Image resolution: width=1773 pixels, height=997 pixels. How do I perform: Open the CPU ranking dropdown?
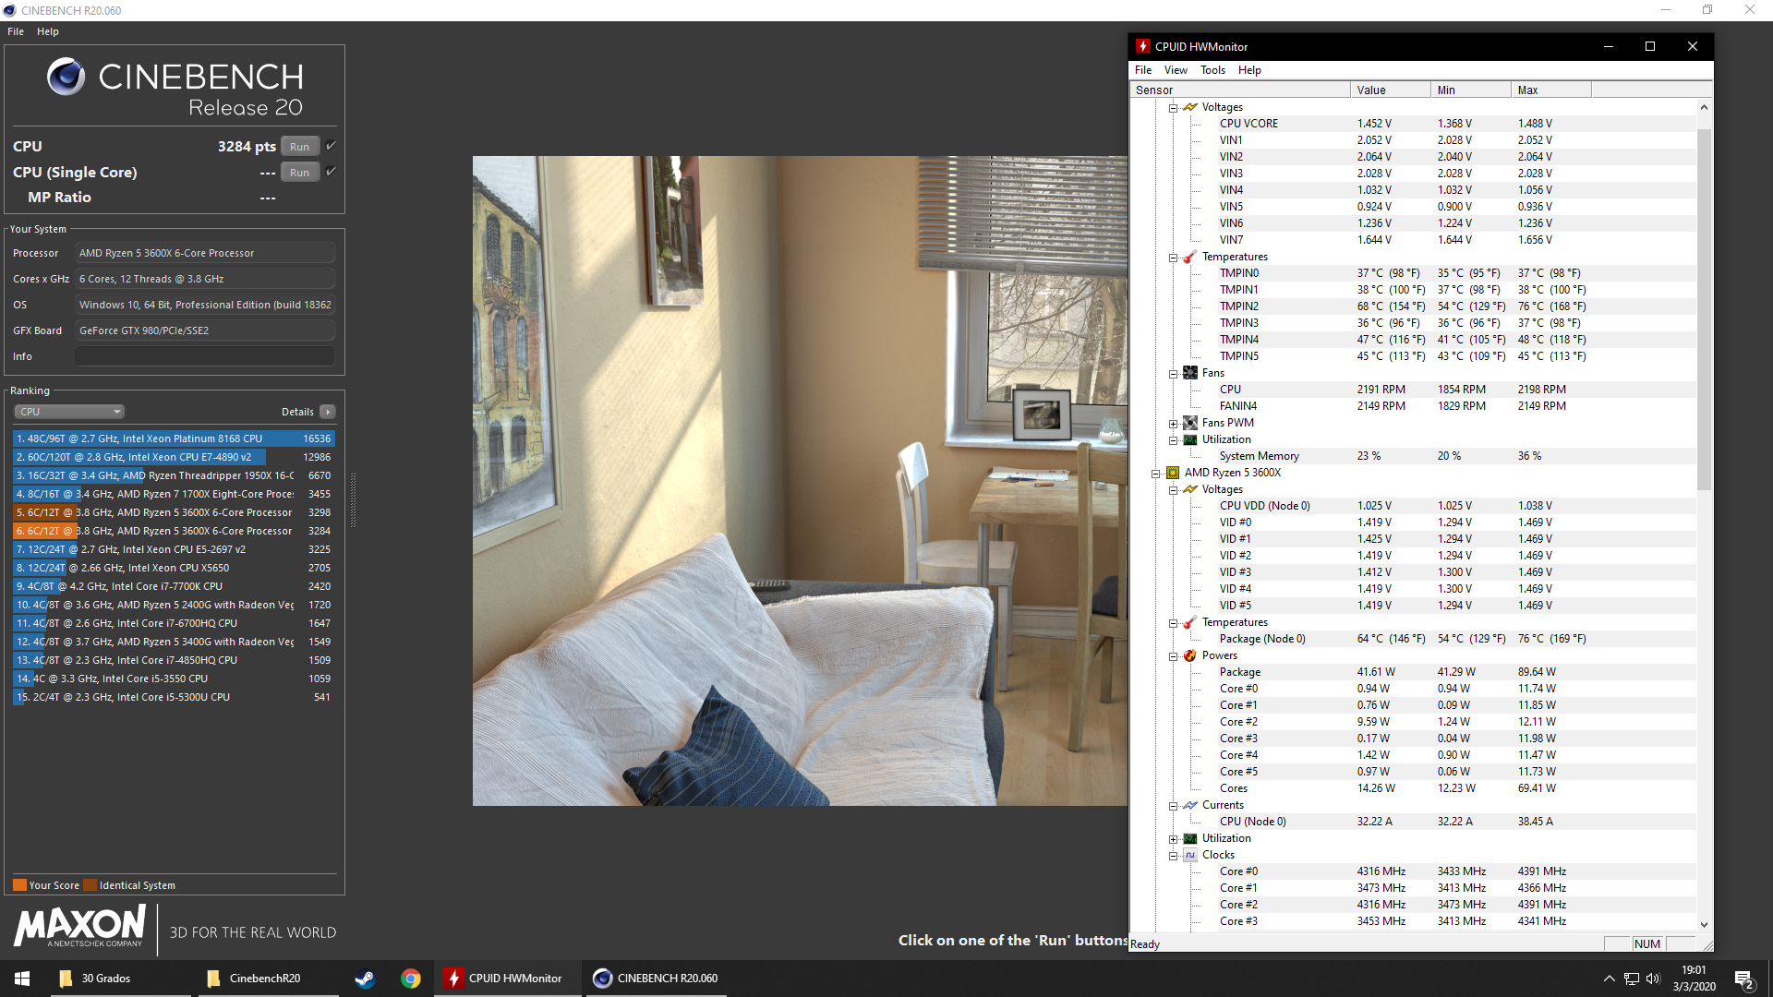[69, 412]
